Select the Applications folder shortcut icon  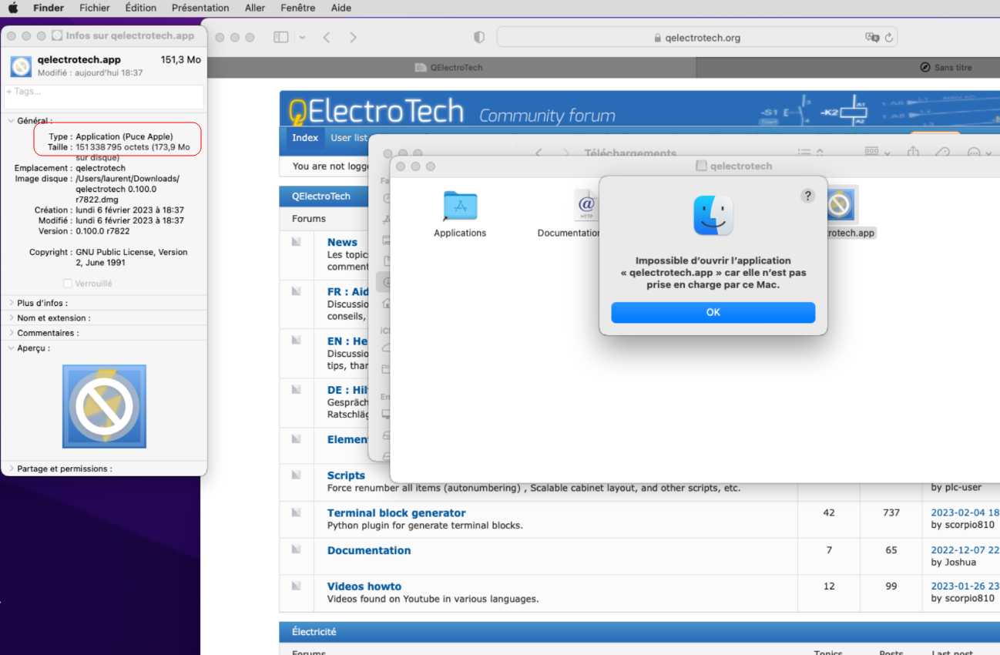click(x=460, y=207)
